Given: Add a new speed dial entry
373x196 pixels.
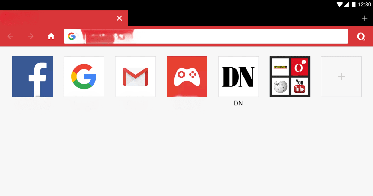Looking at the screenshot, I should click(341, 77).
